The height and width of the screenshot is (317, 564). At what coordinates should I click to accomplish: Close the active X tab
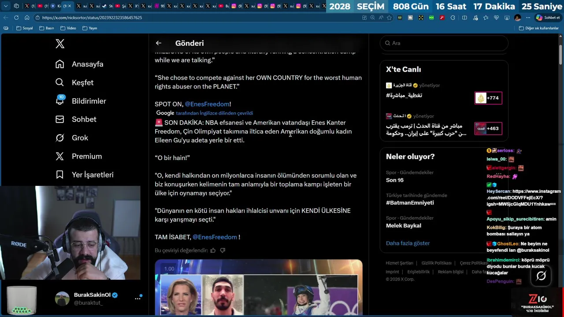pyautogui.click(x=70, y=6)
